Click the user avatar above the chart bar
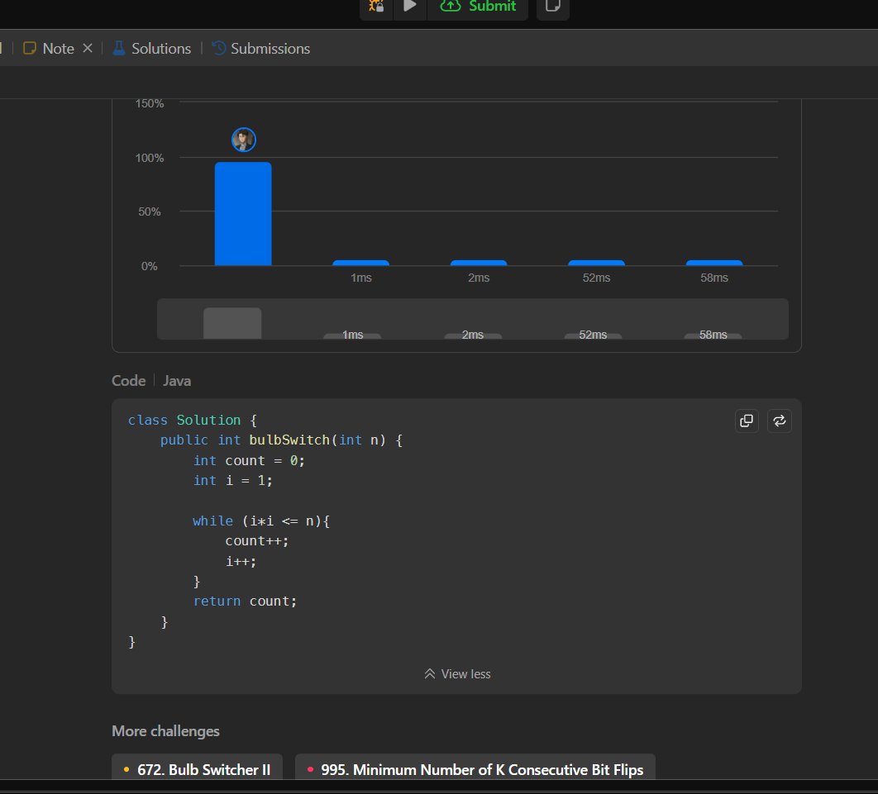Screen dimensions: 878x794 [244, 140]
